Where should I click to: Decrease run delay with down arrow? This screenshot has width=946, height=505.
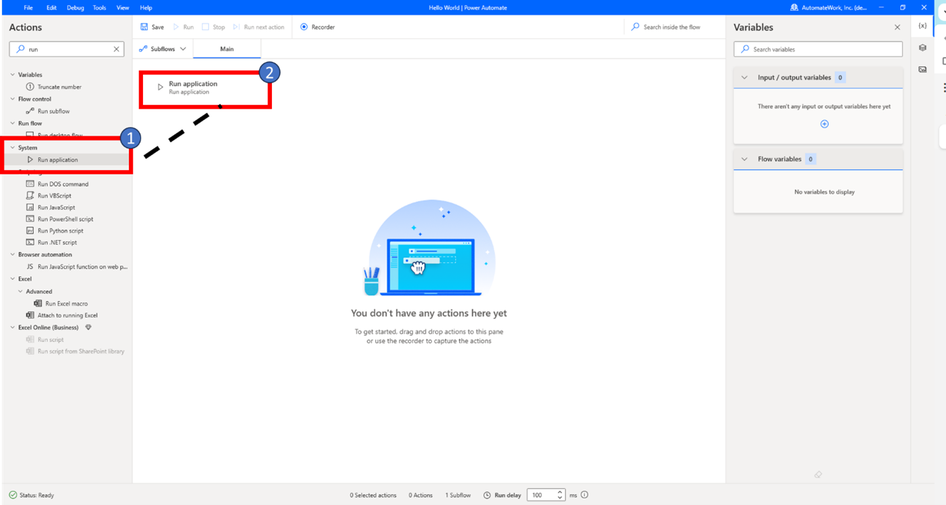tap(560, 498)
